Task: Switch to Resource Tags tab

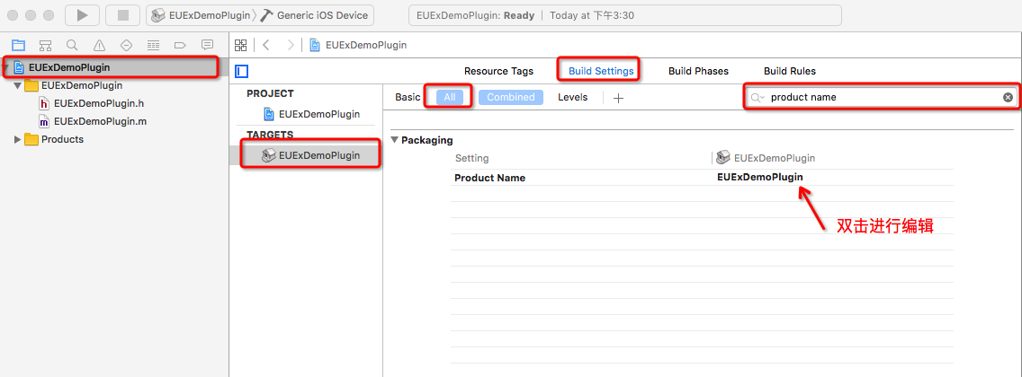Action: 498,72
